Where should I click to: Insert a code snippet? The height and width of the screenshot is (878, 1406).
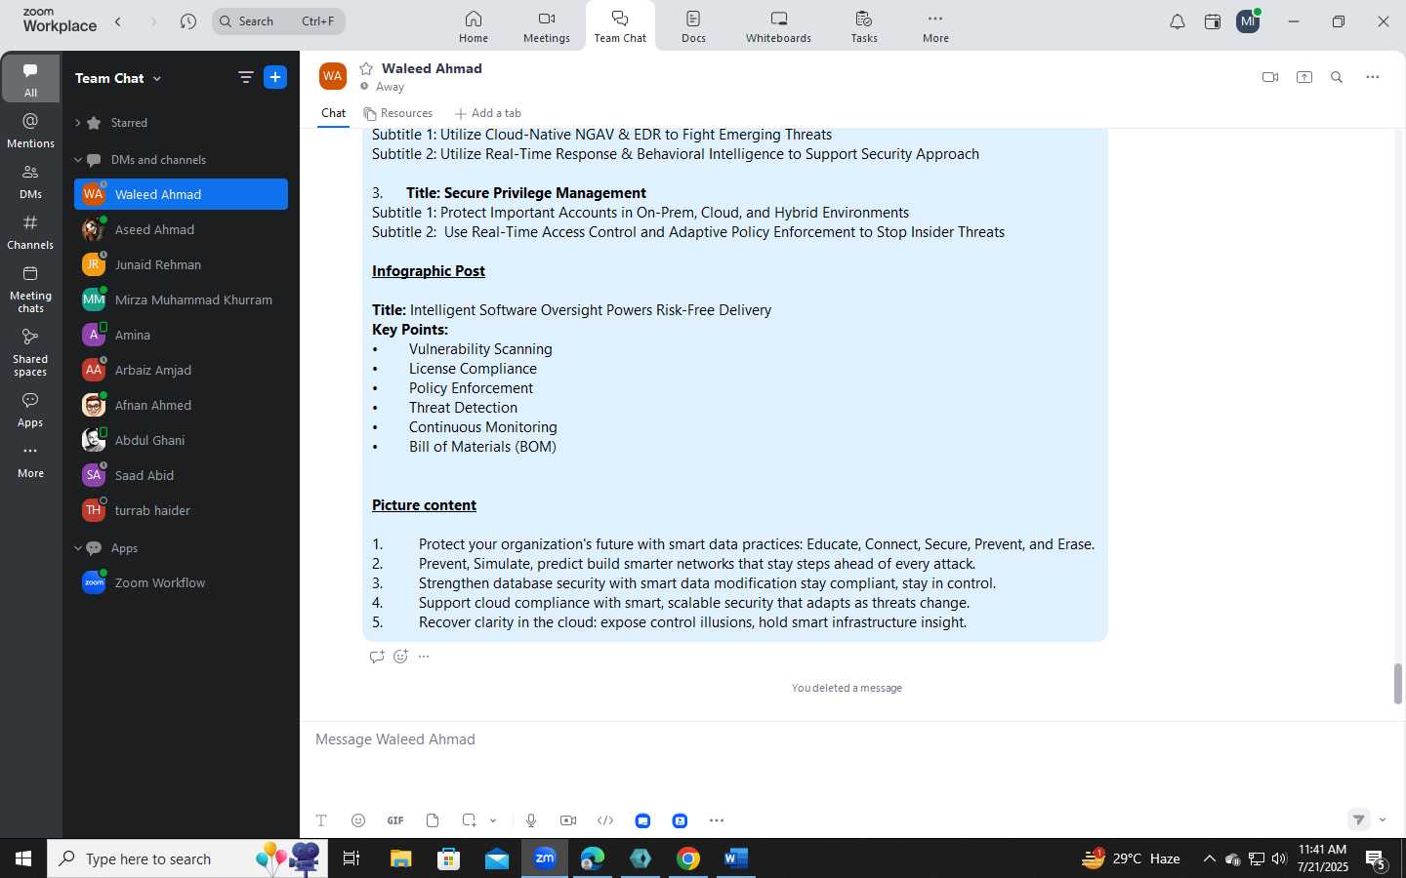pyautogui.click(x=605, y=820)
